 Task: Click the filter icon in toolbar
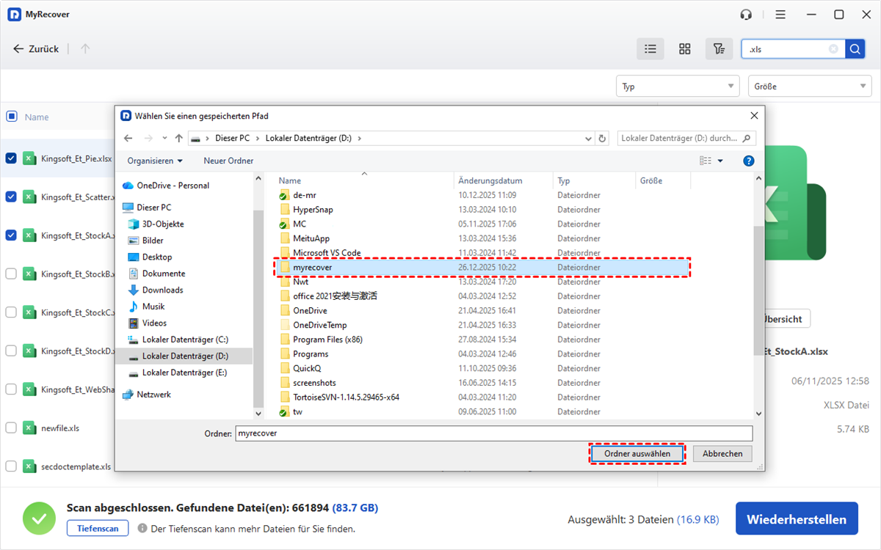coord(719,49)
